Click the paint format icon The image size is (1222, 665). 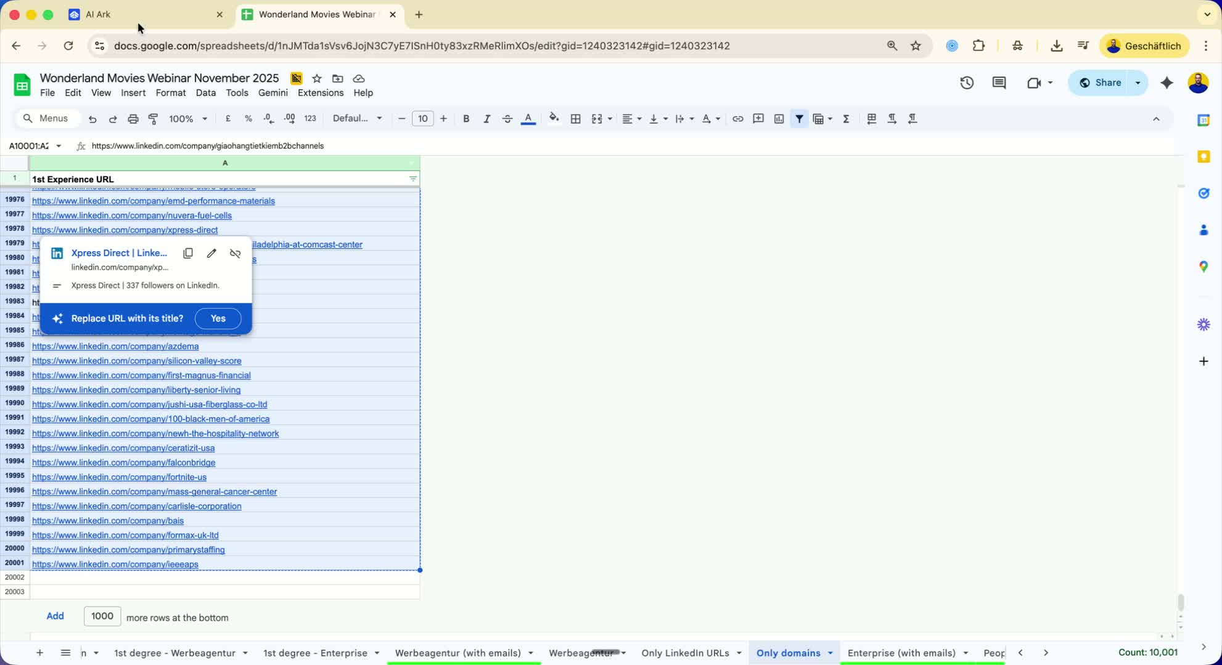[x=154, y=119]
